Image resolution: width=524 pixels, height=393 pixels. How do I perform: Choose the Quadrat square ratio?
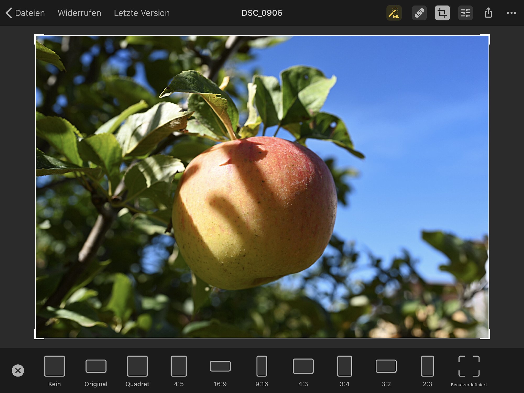click(137, 371)
